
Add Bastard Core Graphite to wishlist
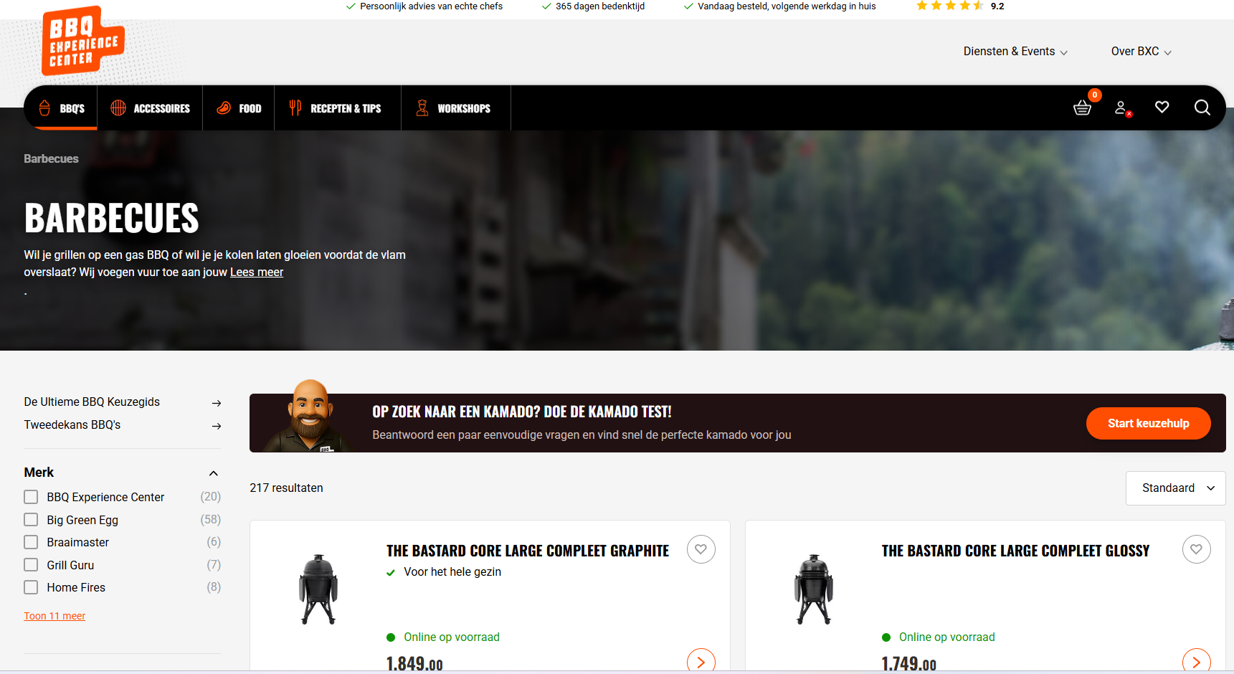(x=701, y=549)
